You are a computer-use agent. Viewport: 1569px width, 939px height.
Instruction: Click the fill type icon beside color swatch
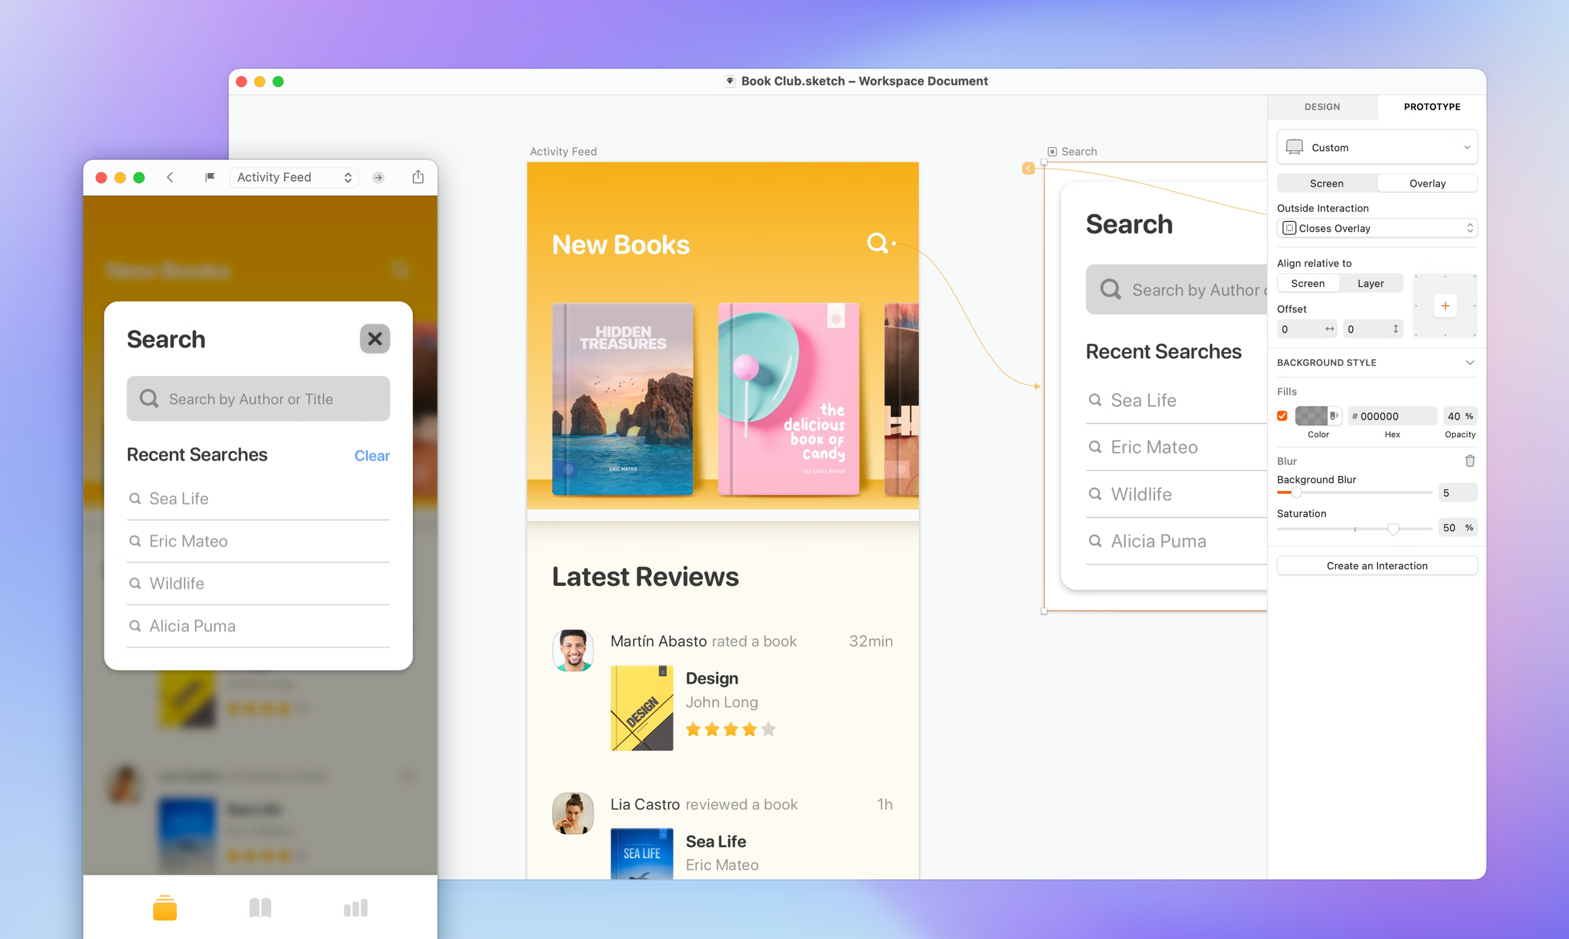[x=1334, y=416]
